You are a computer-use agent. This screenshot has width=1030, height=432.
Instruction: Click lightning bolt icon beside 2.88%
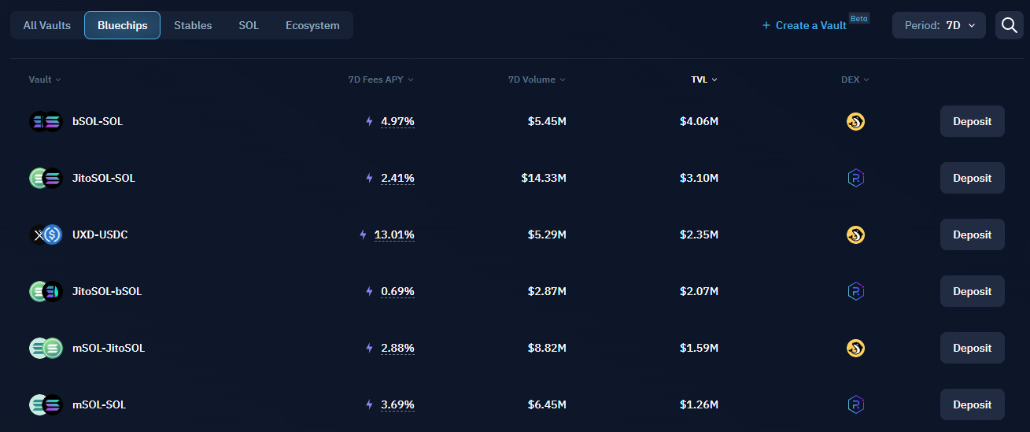[369, 349]
